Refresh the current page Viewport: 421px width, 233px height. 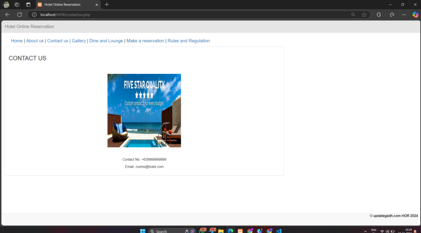(x=20, y=15)
